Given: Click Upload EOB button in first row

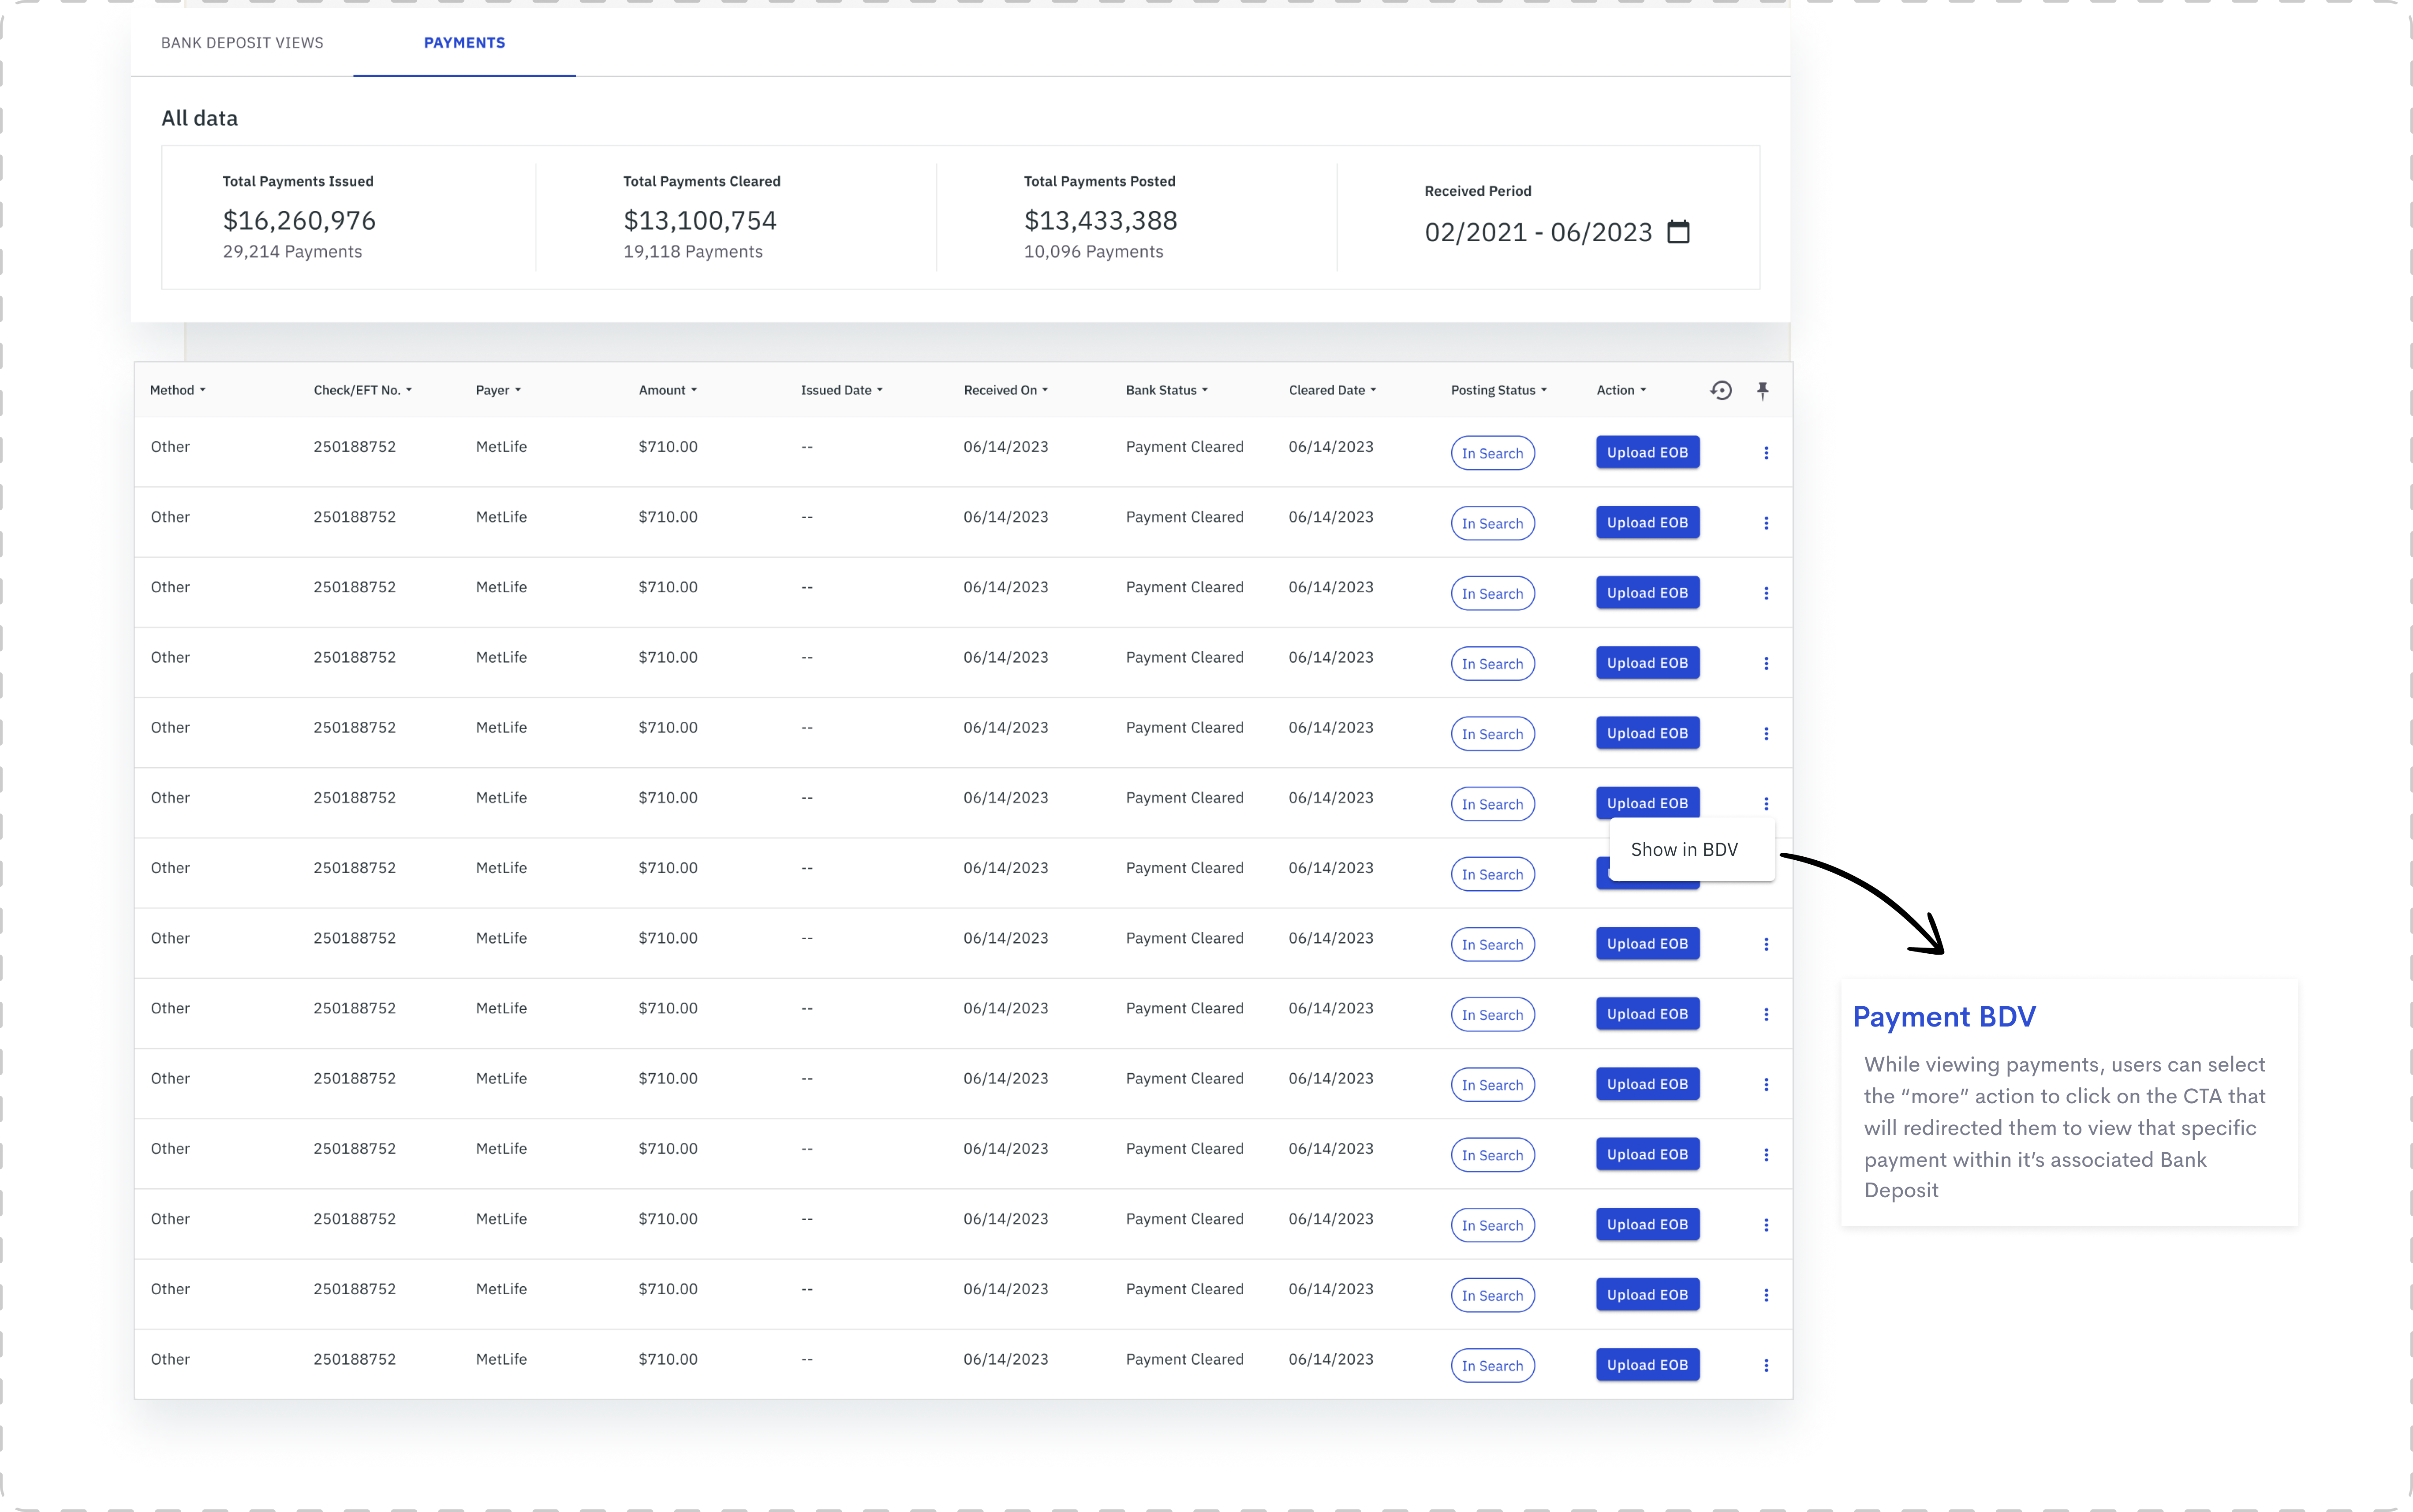Looking at the screenshot, I should pos(1647,453).
